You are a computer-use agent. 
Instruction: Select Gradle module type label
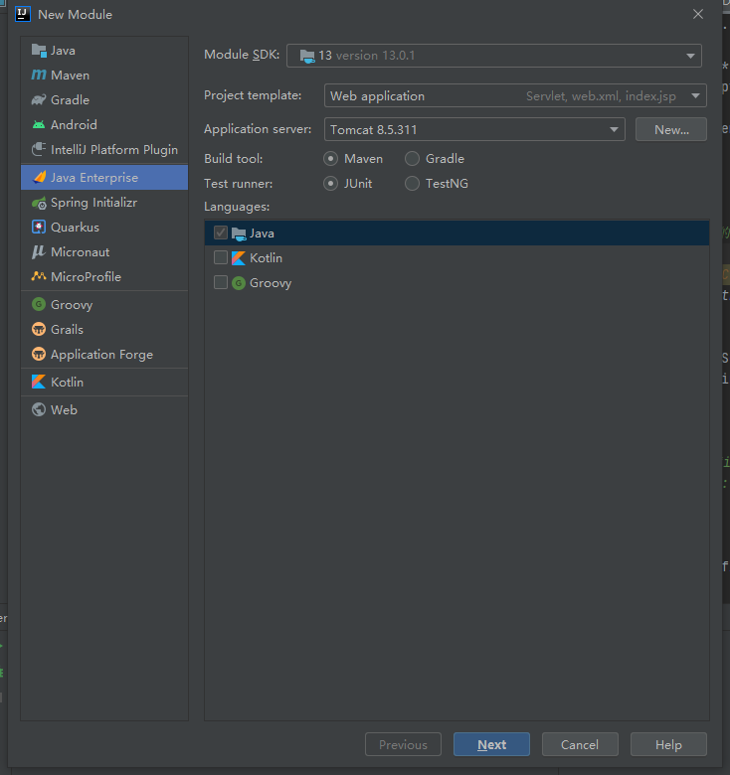point(71,99)
